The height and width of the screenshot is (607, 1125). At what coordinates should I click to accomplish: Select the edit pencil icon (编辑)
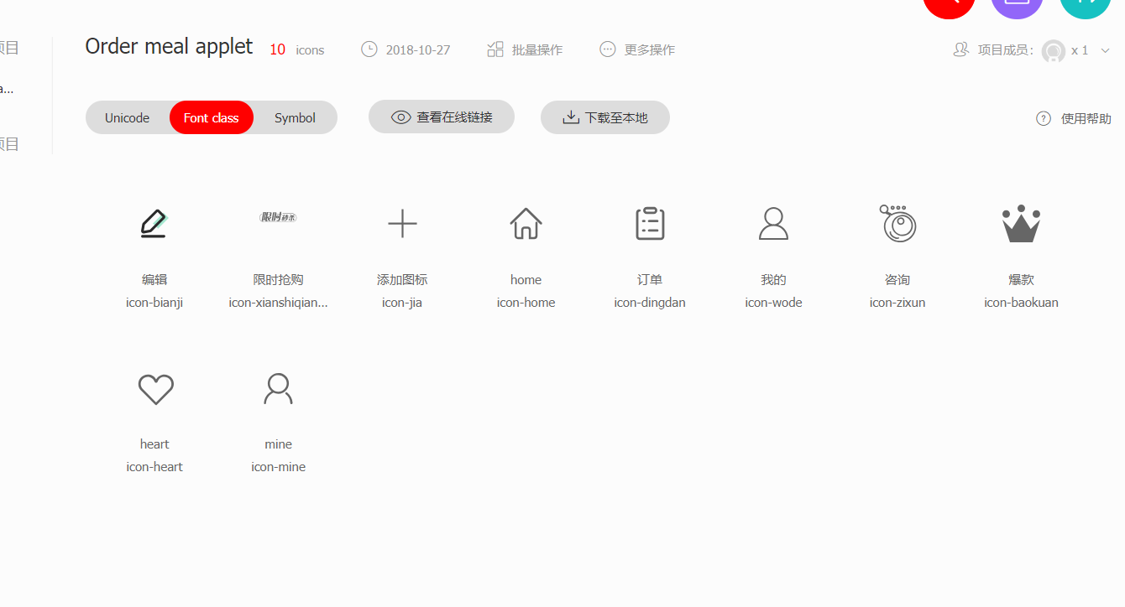[x=154, y=224]
